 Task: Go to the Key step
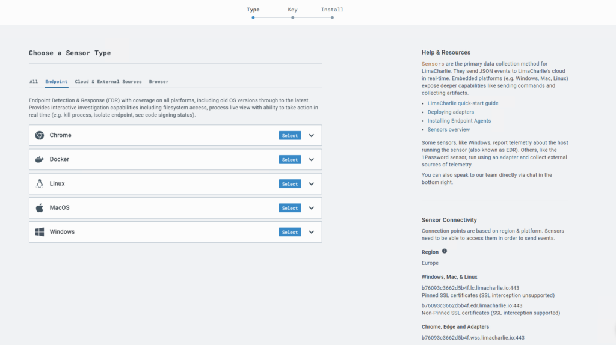click(293, 10)
